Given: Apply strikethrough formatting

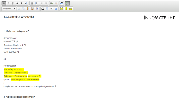Looking at the screenshot, I should pos(17,4).
